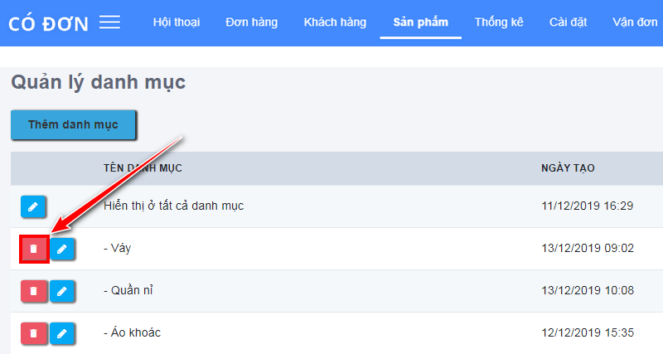This screenshot has height=354, width=663.
Task: Select the Sản phẩm tab
Action: [x=421, y=22]
